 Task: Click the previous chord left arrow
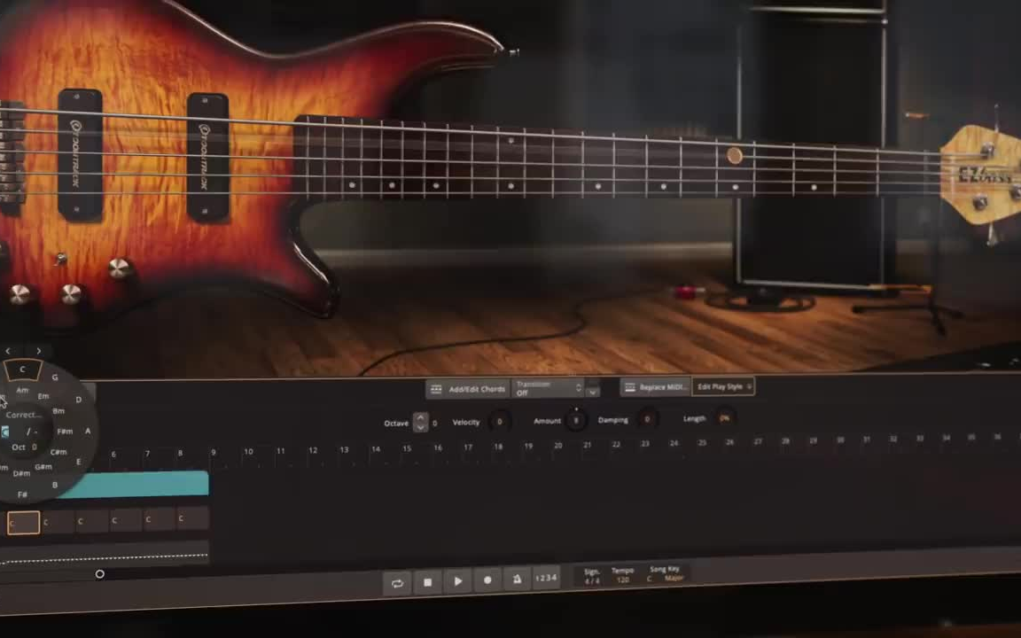[x=9, y=351]
